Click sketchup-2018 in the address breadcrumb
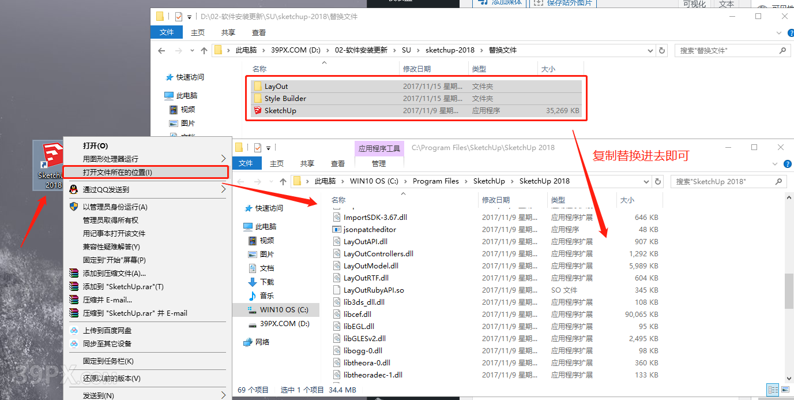This screenshot has width=794, height=400. tap(450, 50)
